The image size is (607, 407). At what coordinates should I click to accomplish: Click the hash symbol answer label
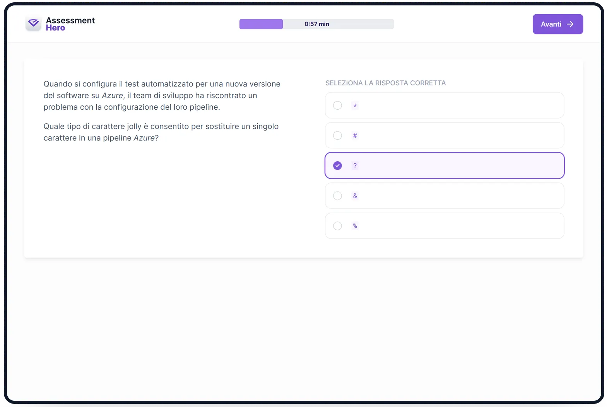click(x=355, y=136)
